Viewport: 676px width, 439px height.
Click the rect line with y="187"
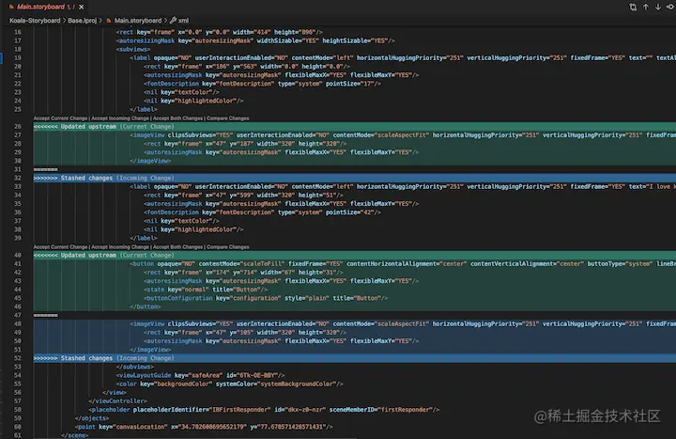(245, 143)
